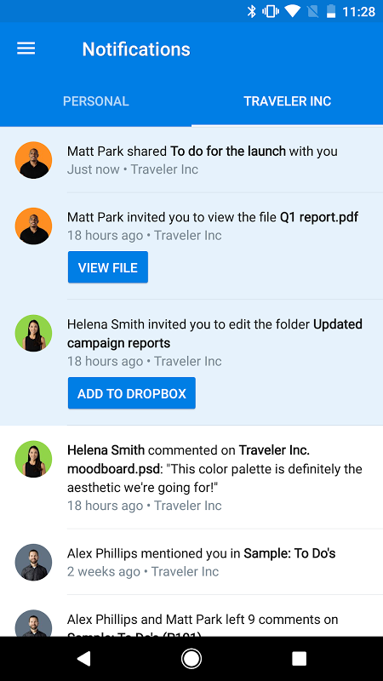Tap the Android recent apps square button
This screenshot has width=383, height=681.
click(300, 659)
